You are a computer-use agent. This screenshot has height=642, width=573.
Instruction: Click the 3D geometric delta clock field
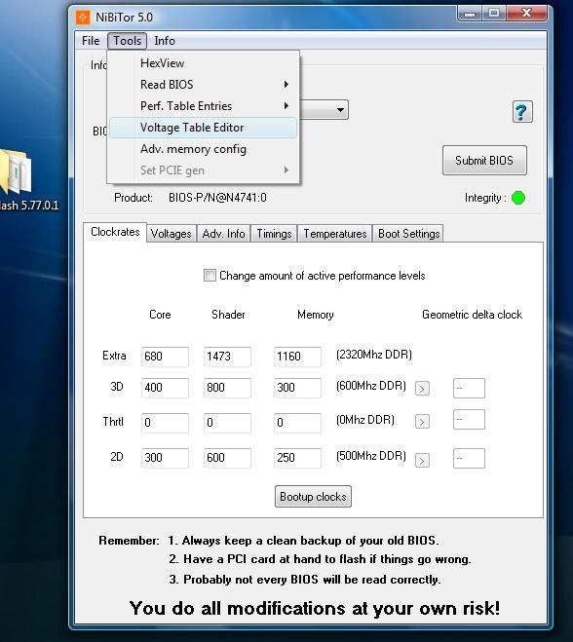[x=469, y=388]
